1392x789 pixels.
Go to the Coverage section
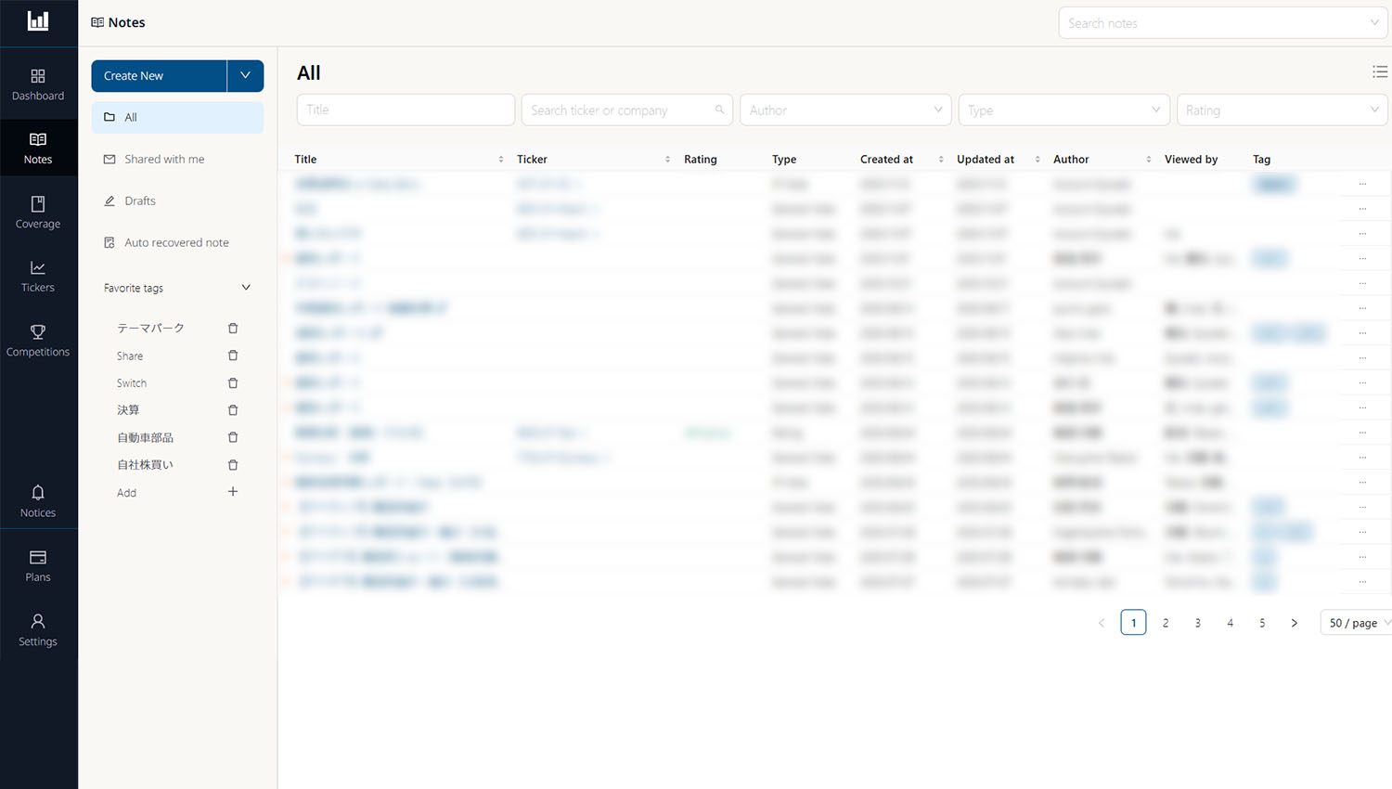tap(38, 213)
